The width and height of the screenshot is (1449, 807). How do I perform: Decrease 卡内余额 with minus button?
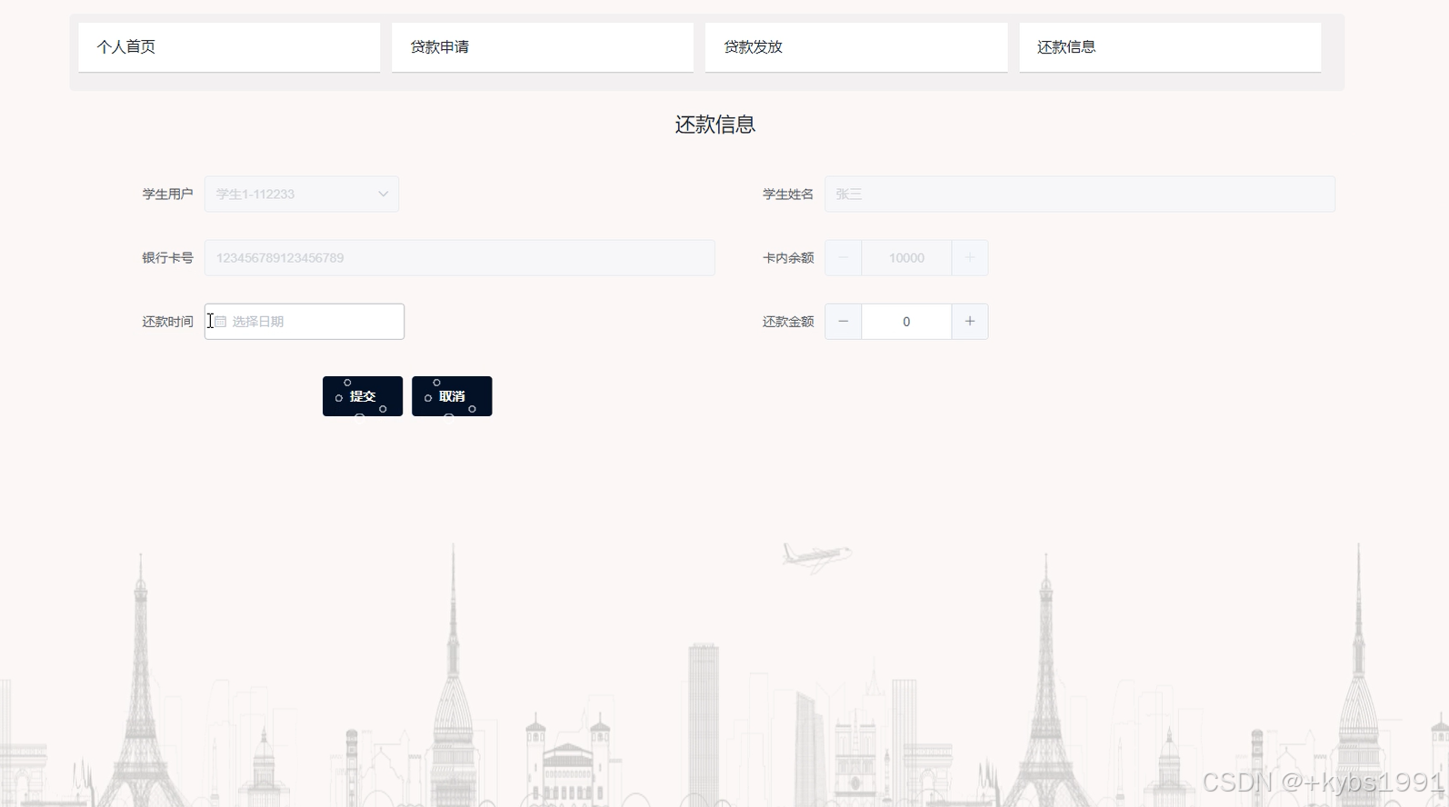(x=844, y=258)
